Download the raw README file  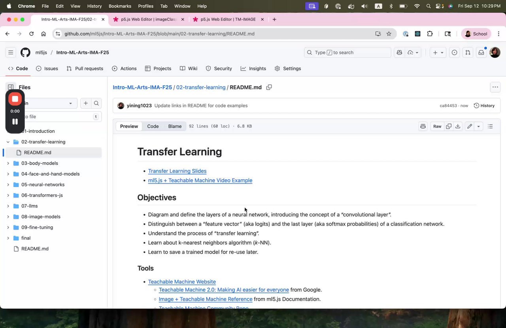[x=457, y=126]
